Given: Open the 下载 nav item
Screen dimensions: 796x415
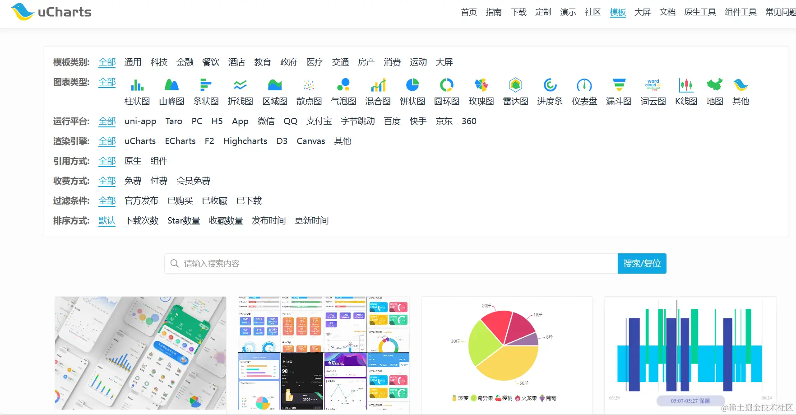Looking at the screenshot, I should pos(518,12).
